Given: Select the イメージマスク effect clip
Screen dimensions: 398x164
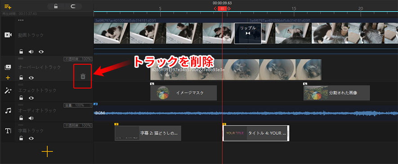Looking at the screenshot, I should (x=183, y=93).
